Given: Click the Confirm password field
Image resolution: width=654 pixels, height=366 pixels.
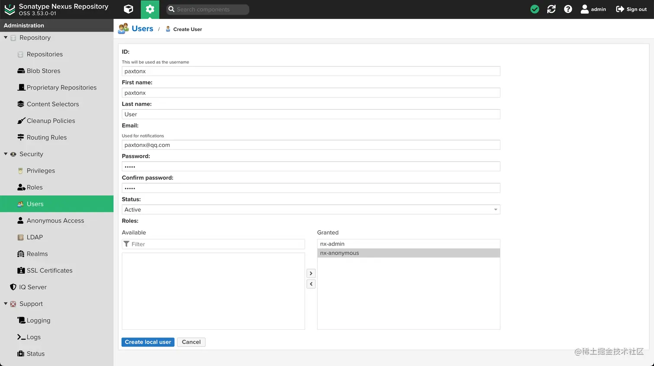Looking at the screenshot, I should click(x=311, y=188).
